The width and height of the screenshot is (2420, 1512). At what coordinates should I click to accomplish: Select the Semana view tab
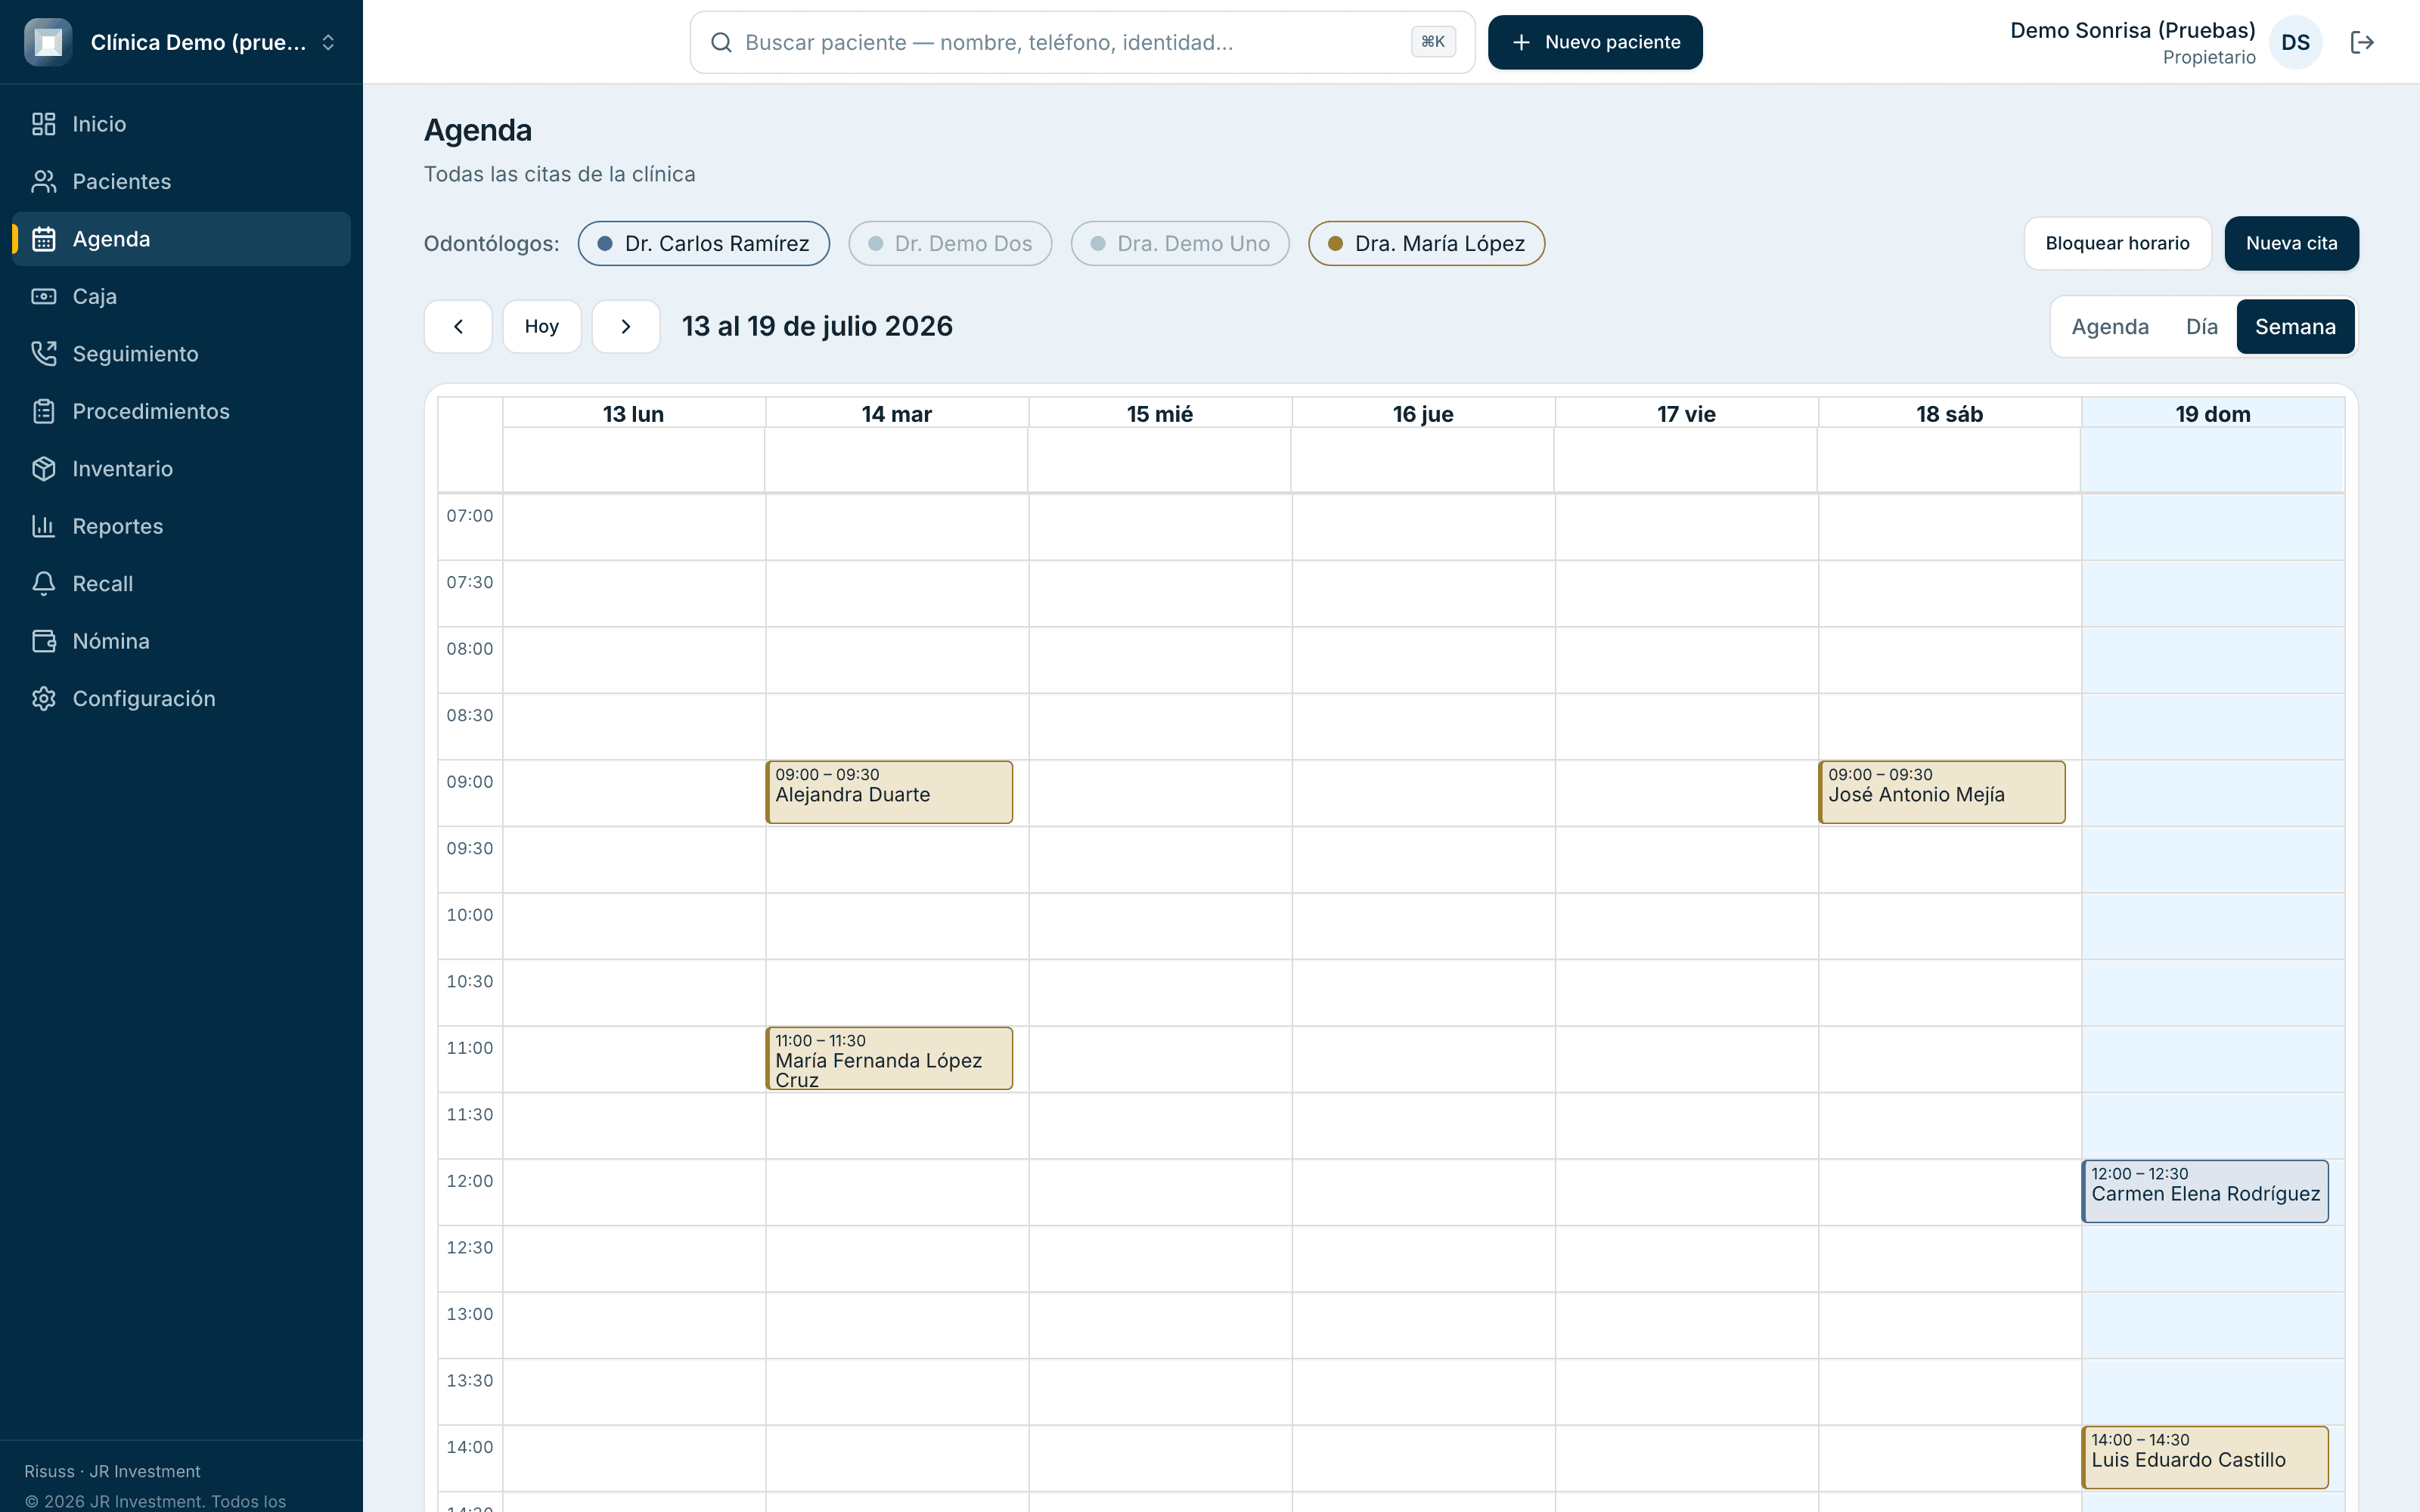[x=2295, y=327]
